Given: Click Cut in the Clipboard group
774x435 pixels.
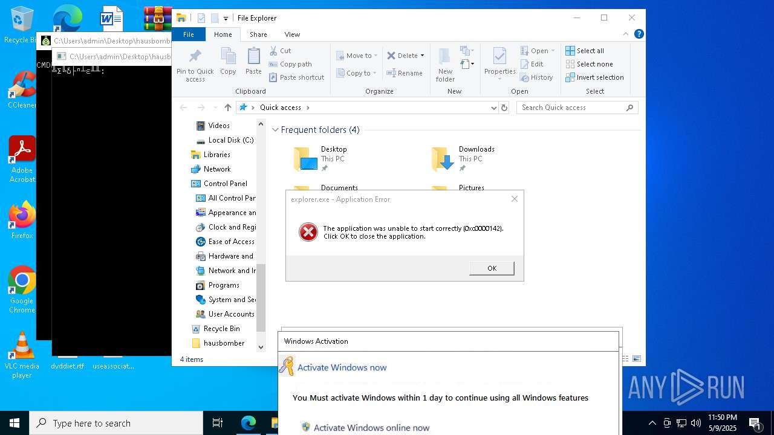Looking at the screenshot, I should click(x=280, y=51).
